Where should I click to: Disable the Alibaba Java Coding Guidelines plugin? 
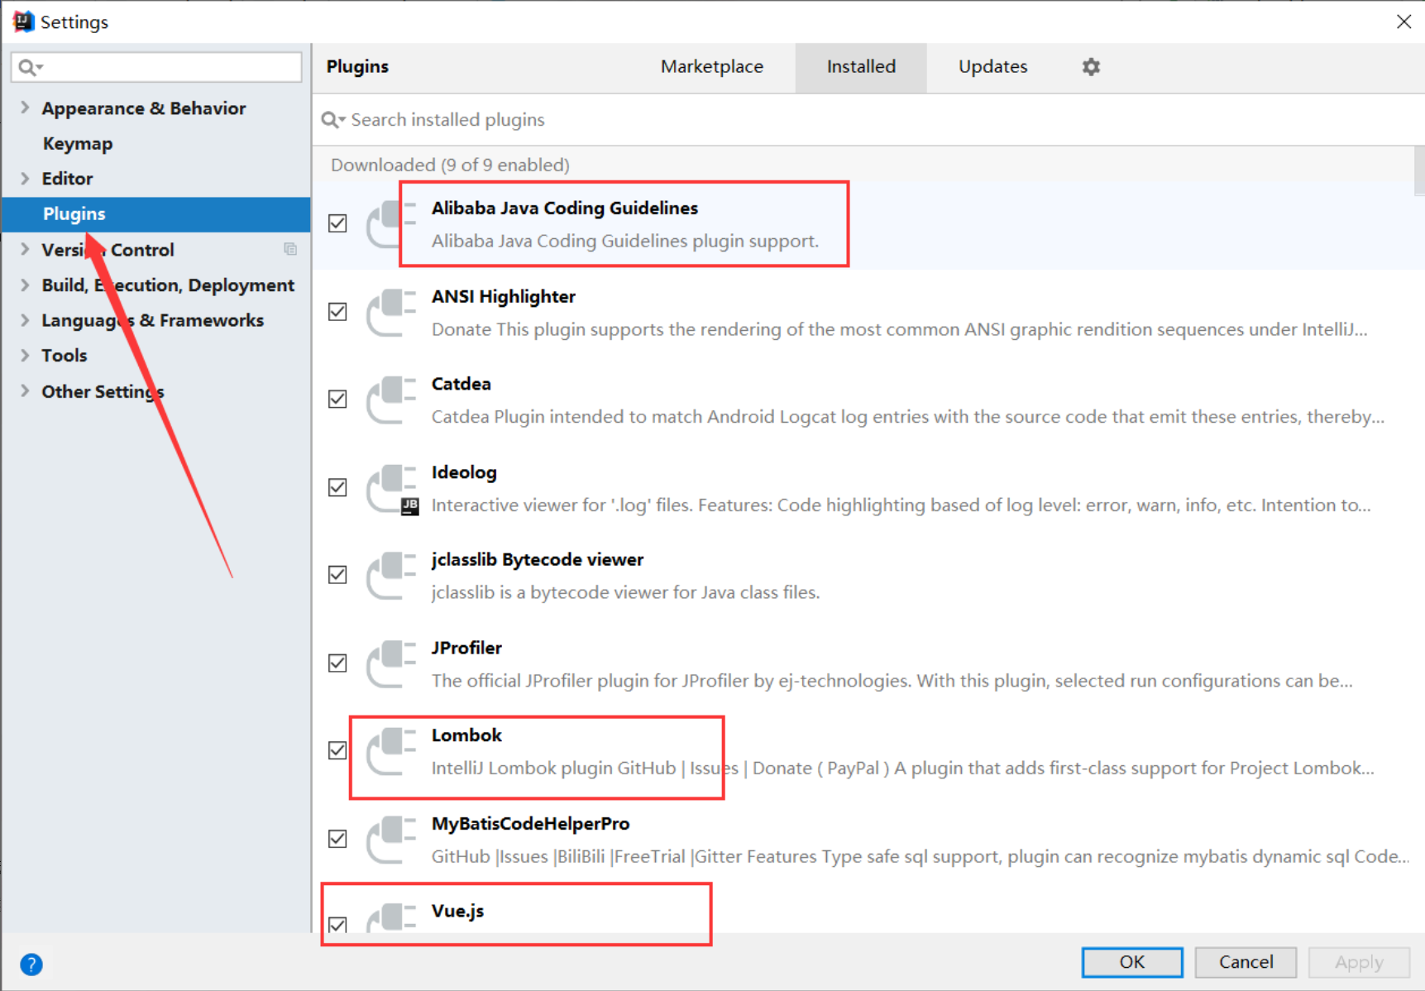pos(337,223)
